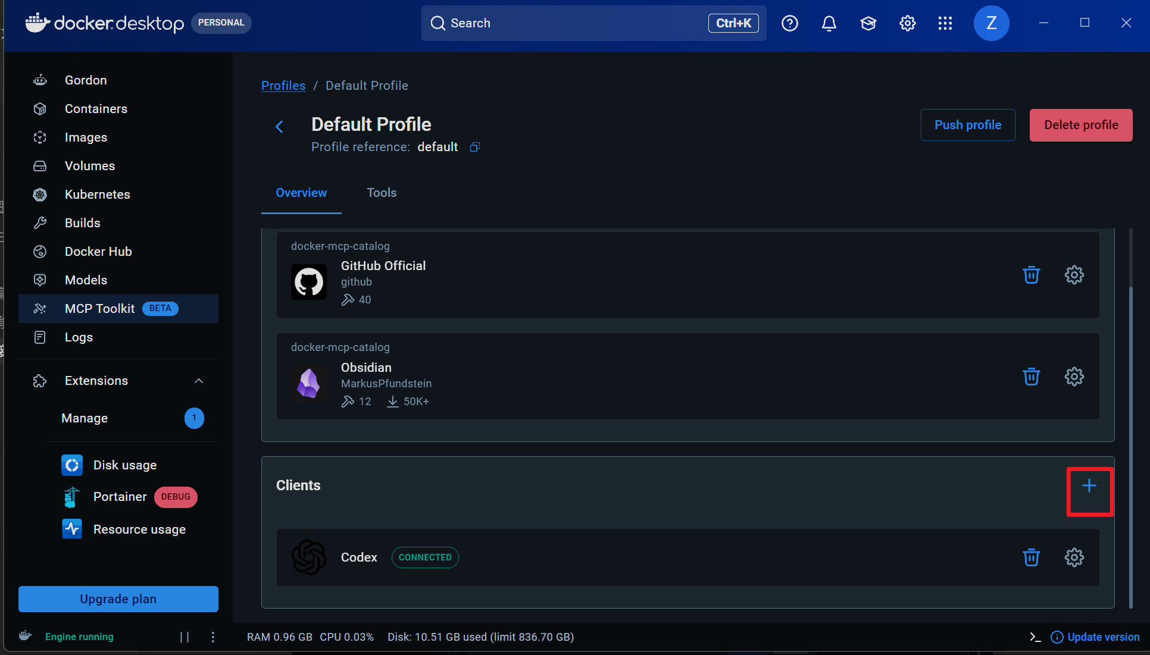The image size is (1150, 655).
Task: Click the GitHub Official logo
Action: click(309, 282)
